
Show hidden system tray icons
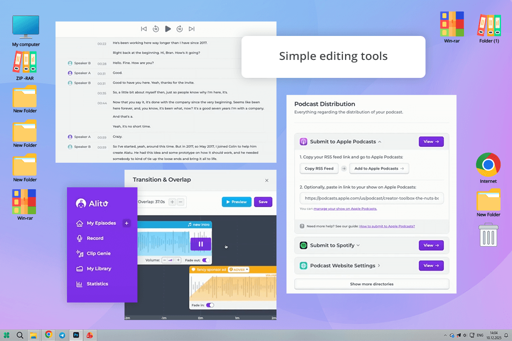tap(445, 335)
